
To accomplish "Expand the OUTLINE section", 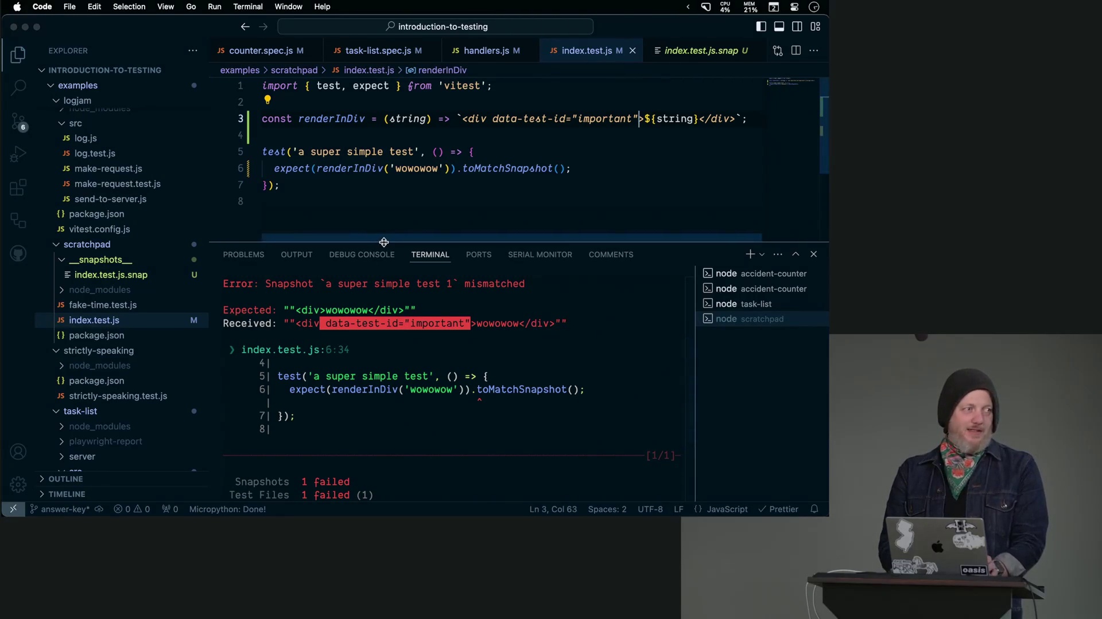I will pos(65,479).
